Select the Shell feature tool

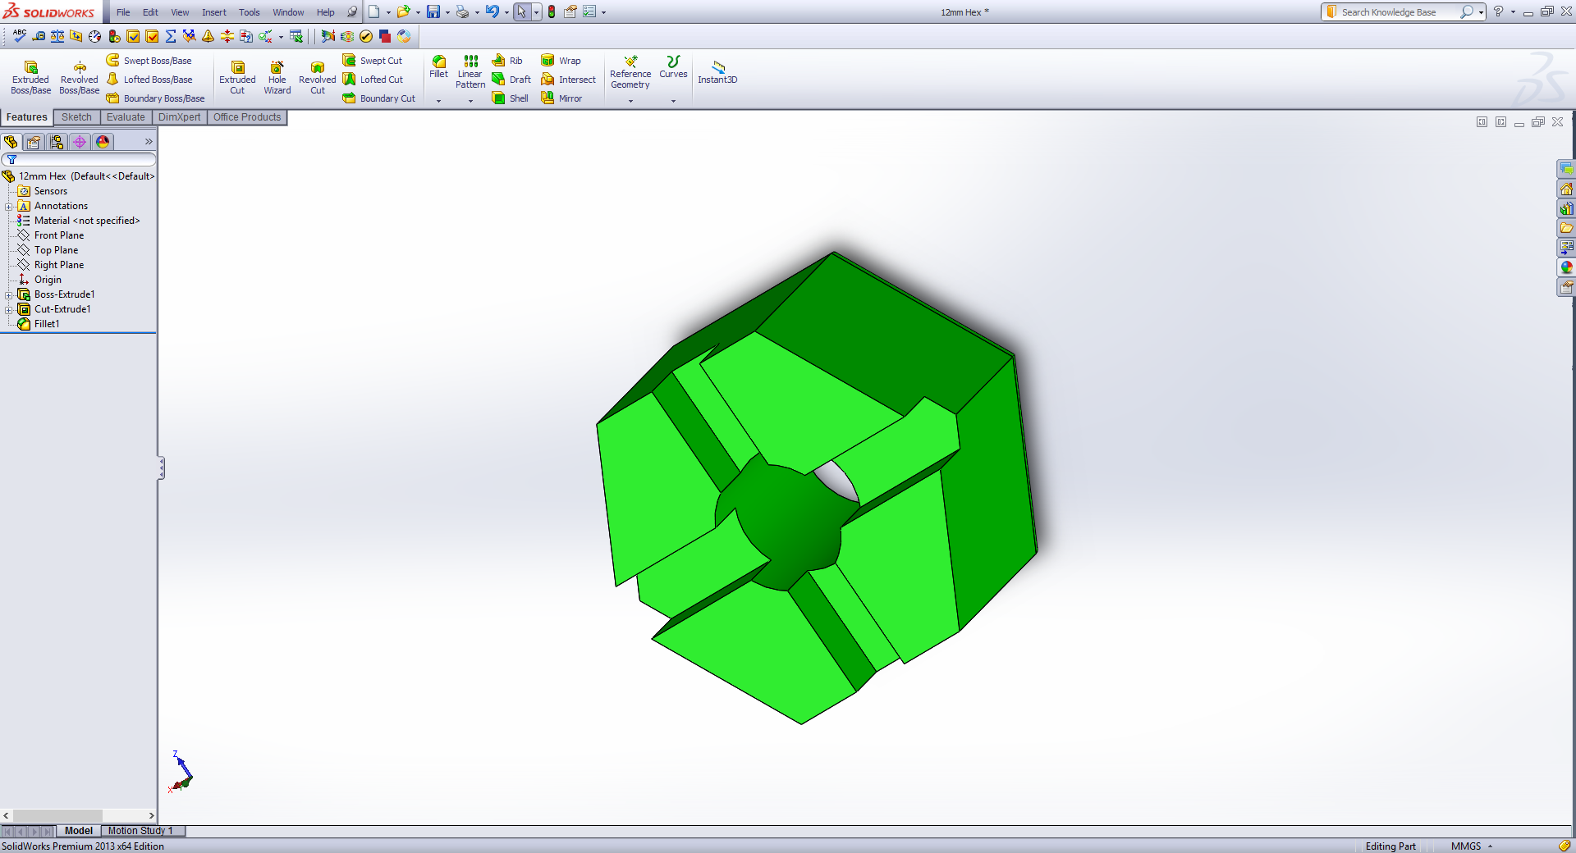[x=510, y=98]
